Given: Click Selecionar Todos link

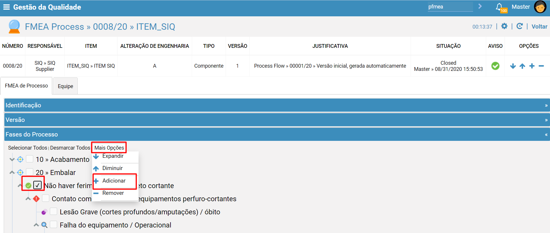Looking at the screenshot, I should tap(28, 148).
